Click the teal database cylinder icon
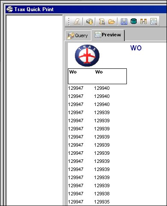This screenshot has width=167, height=206. pos(134,21)
